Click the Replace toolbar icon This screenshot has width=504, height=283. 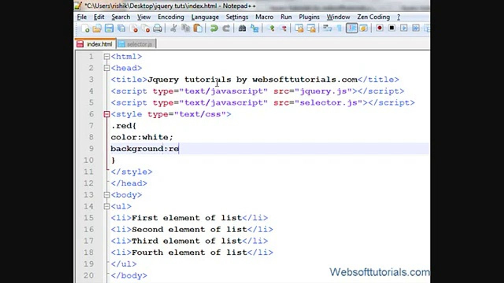click(x=254, y=28)
